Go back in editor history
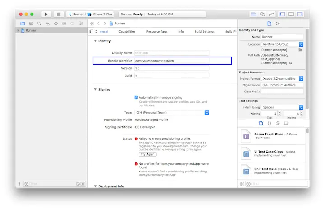The width and height of the screenshot is (325, 210). point(98,24)
